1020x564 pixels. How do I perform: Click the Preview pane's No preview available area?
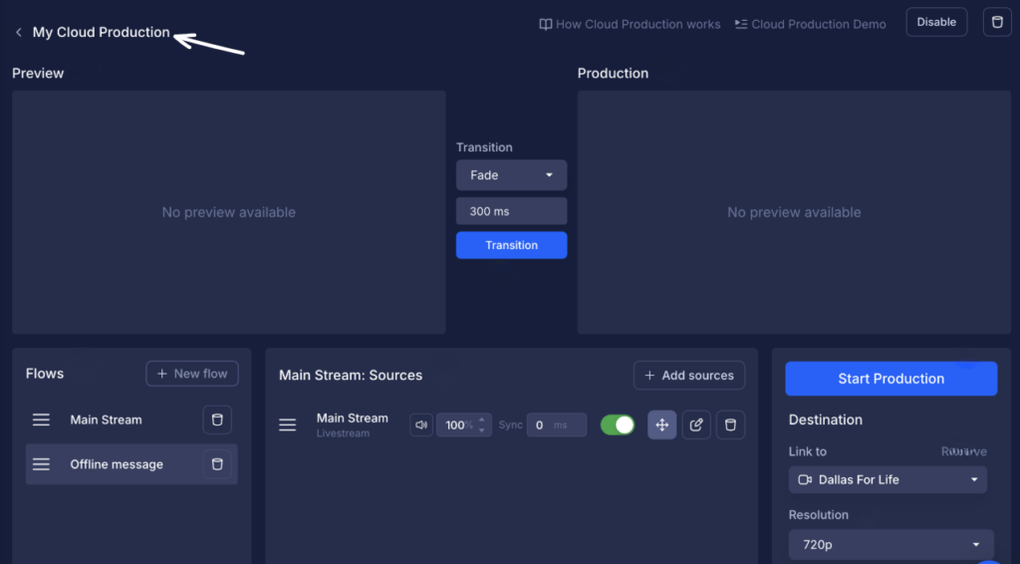click(x=228, y=212)
